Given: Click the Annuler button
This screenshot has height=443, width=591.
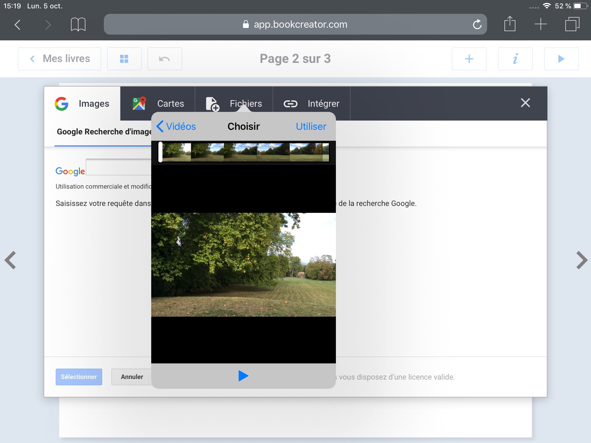Looking at the screenshot, I should (x=132, y=377).
